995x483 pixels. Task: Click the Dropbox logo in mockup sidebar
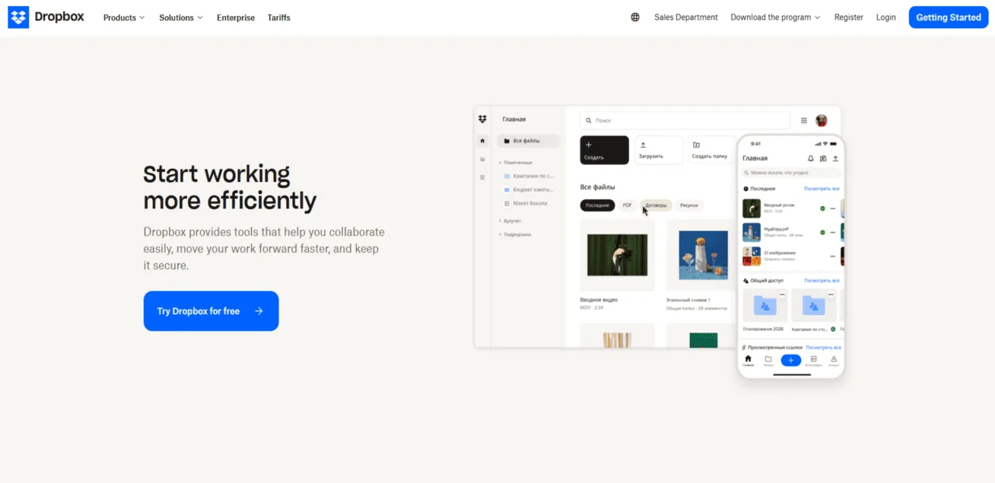pos(482,119)
